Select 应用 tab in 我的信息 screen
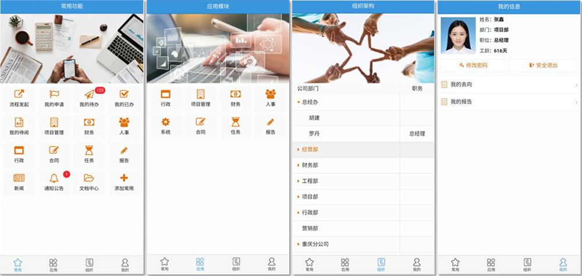 491,265
